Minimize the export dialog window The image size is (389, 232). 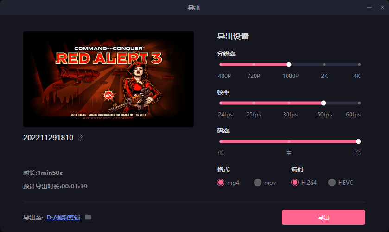coord(370,7)
